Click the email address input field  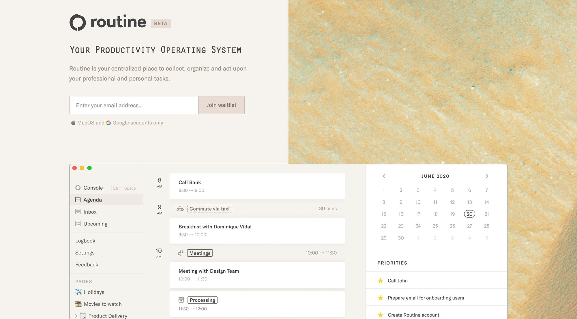(x=134, y=105)
